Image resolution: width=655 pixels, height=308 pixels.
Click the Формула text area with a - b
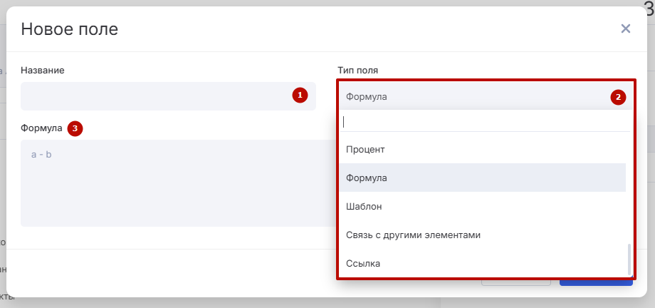click(x=179, y=183)
